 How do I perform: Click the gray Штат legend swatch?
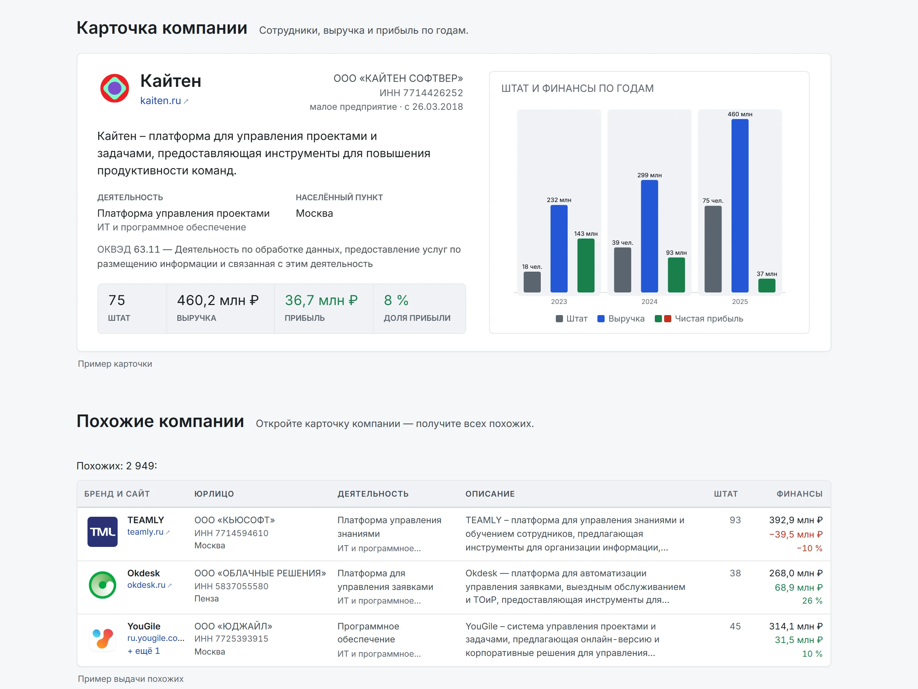point(559,319)
